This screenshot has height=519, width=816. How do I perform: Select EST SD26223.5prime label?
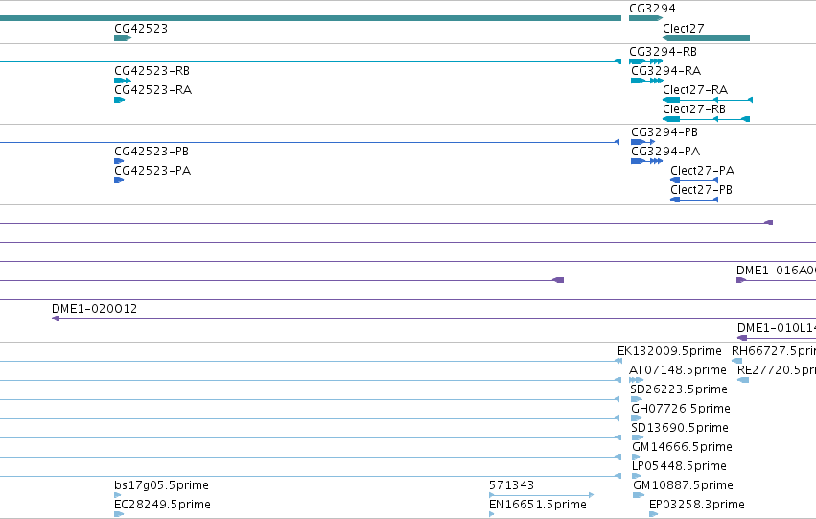point(679,389)
